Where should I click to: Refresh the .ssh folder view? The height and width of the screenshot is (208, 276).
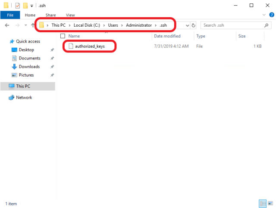(x=193, y=25)
